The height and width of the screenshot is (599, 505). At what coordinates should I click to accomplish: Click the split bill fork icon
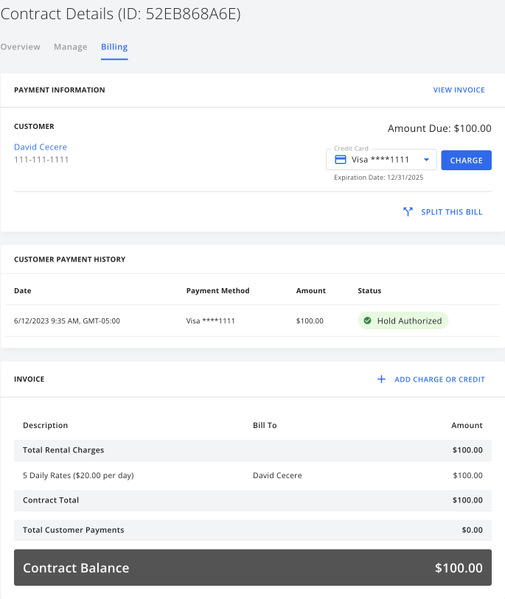pyautogui.click(x=408, y=211)
